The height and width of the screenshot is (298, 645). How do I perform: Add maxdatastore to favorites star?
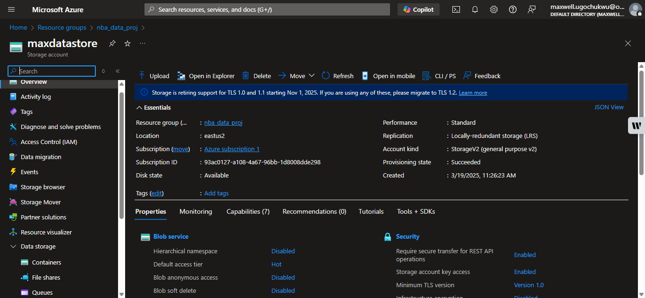[x=127, y=43]
